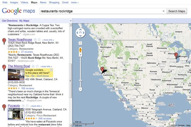The height and width of the screenshot is (127, 191).
Task: Expand the 'more' menu in top bar
Action: [75, 2]
